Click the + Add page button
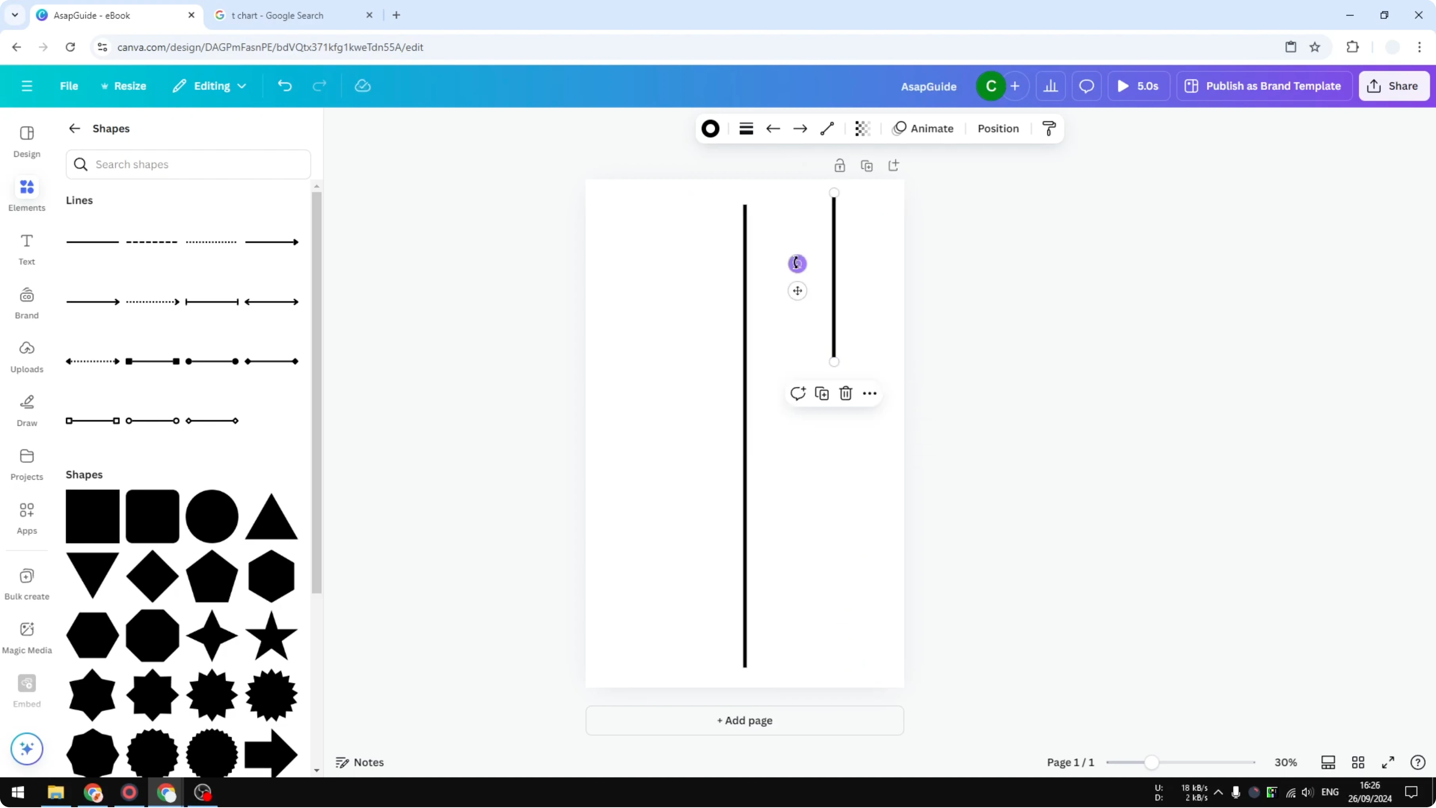The height and width of the screenshot is (808, 1436). click(745, 720)
